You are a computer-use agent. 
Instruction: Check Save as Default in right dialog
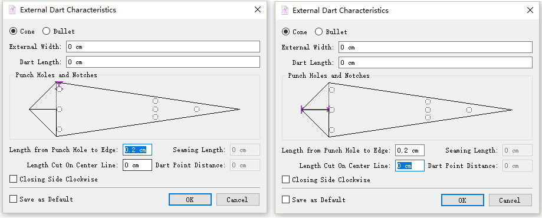286,200
